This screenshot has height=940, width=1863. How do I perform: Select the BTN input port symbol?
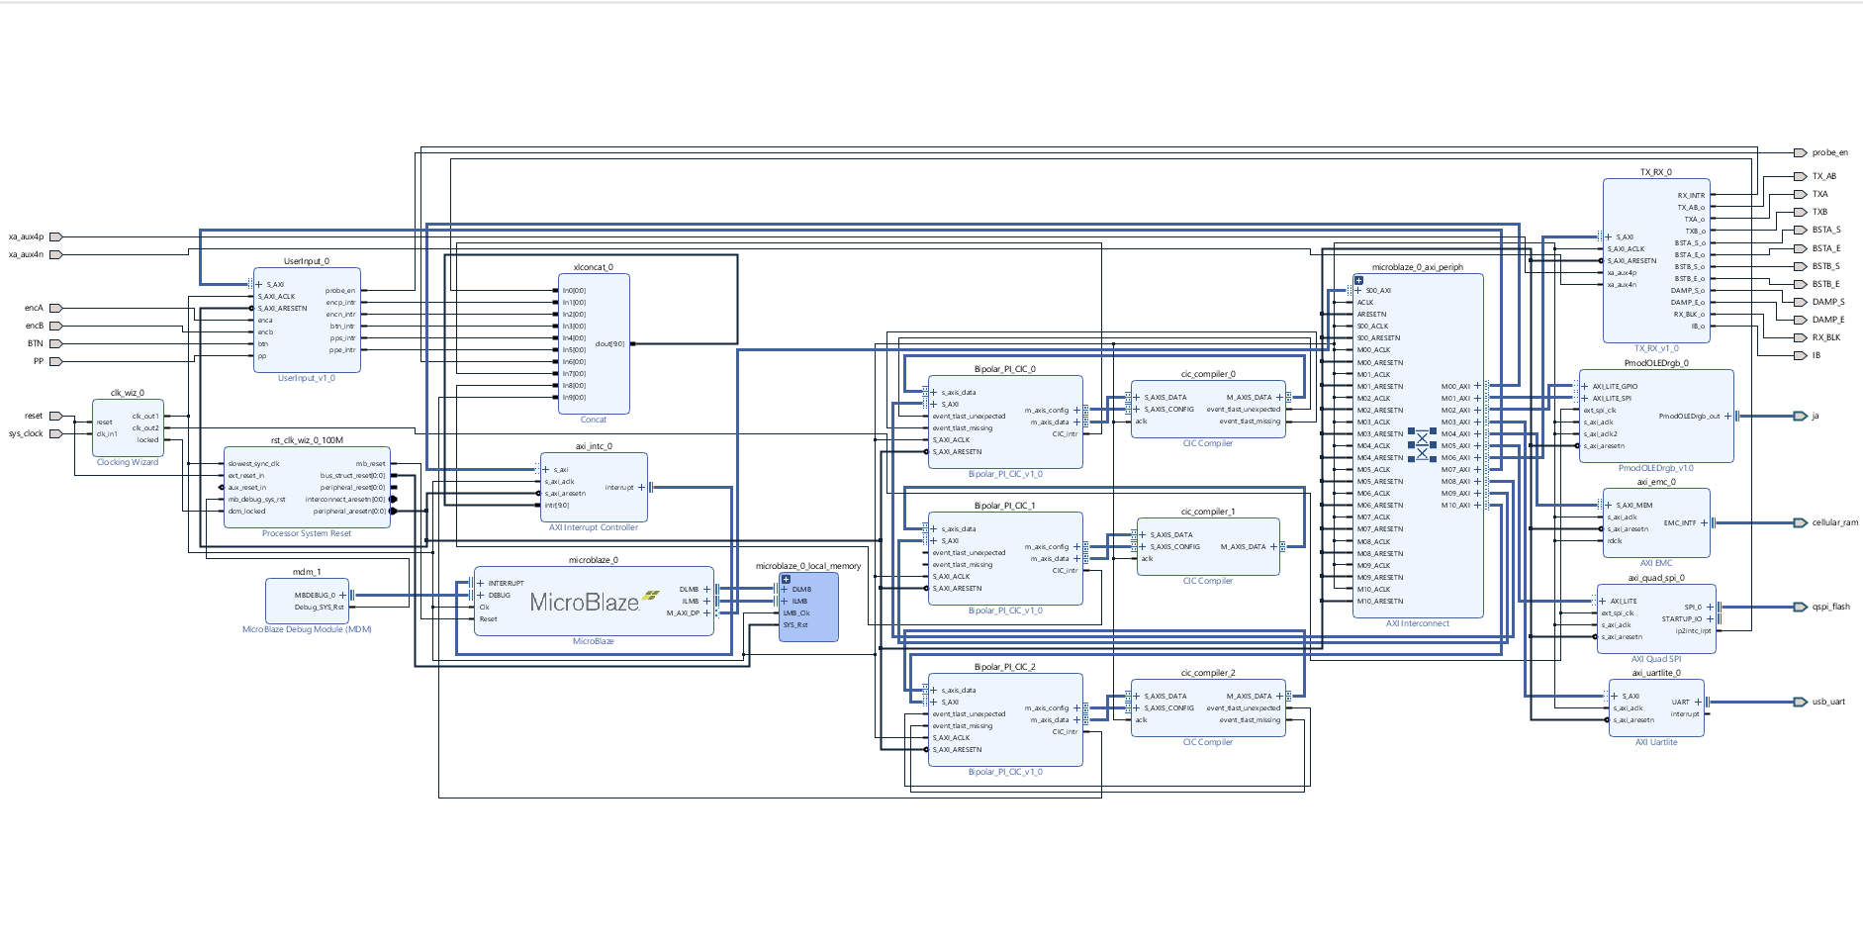(x=55, y=344)
